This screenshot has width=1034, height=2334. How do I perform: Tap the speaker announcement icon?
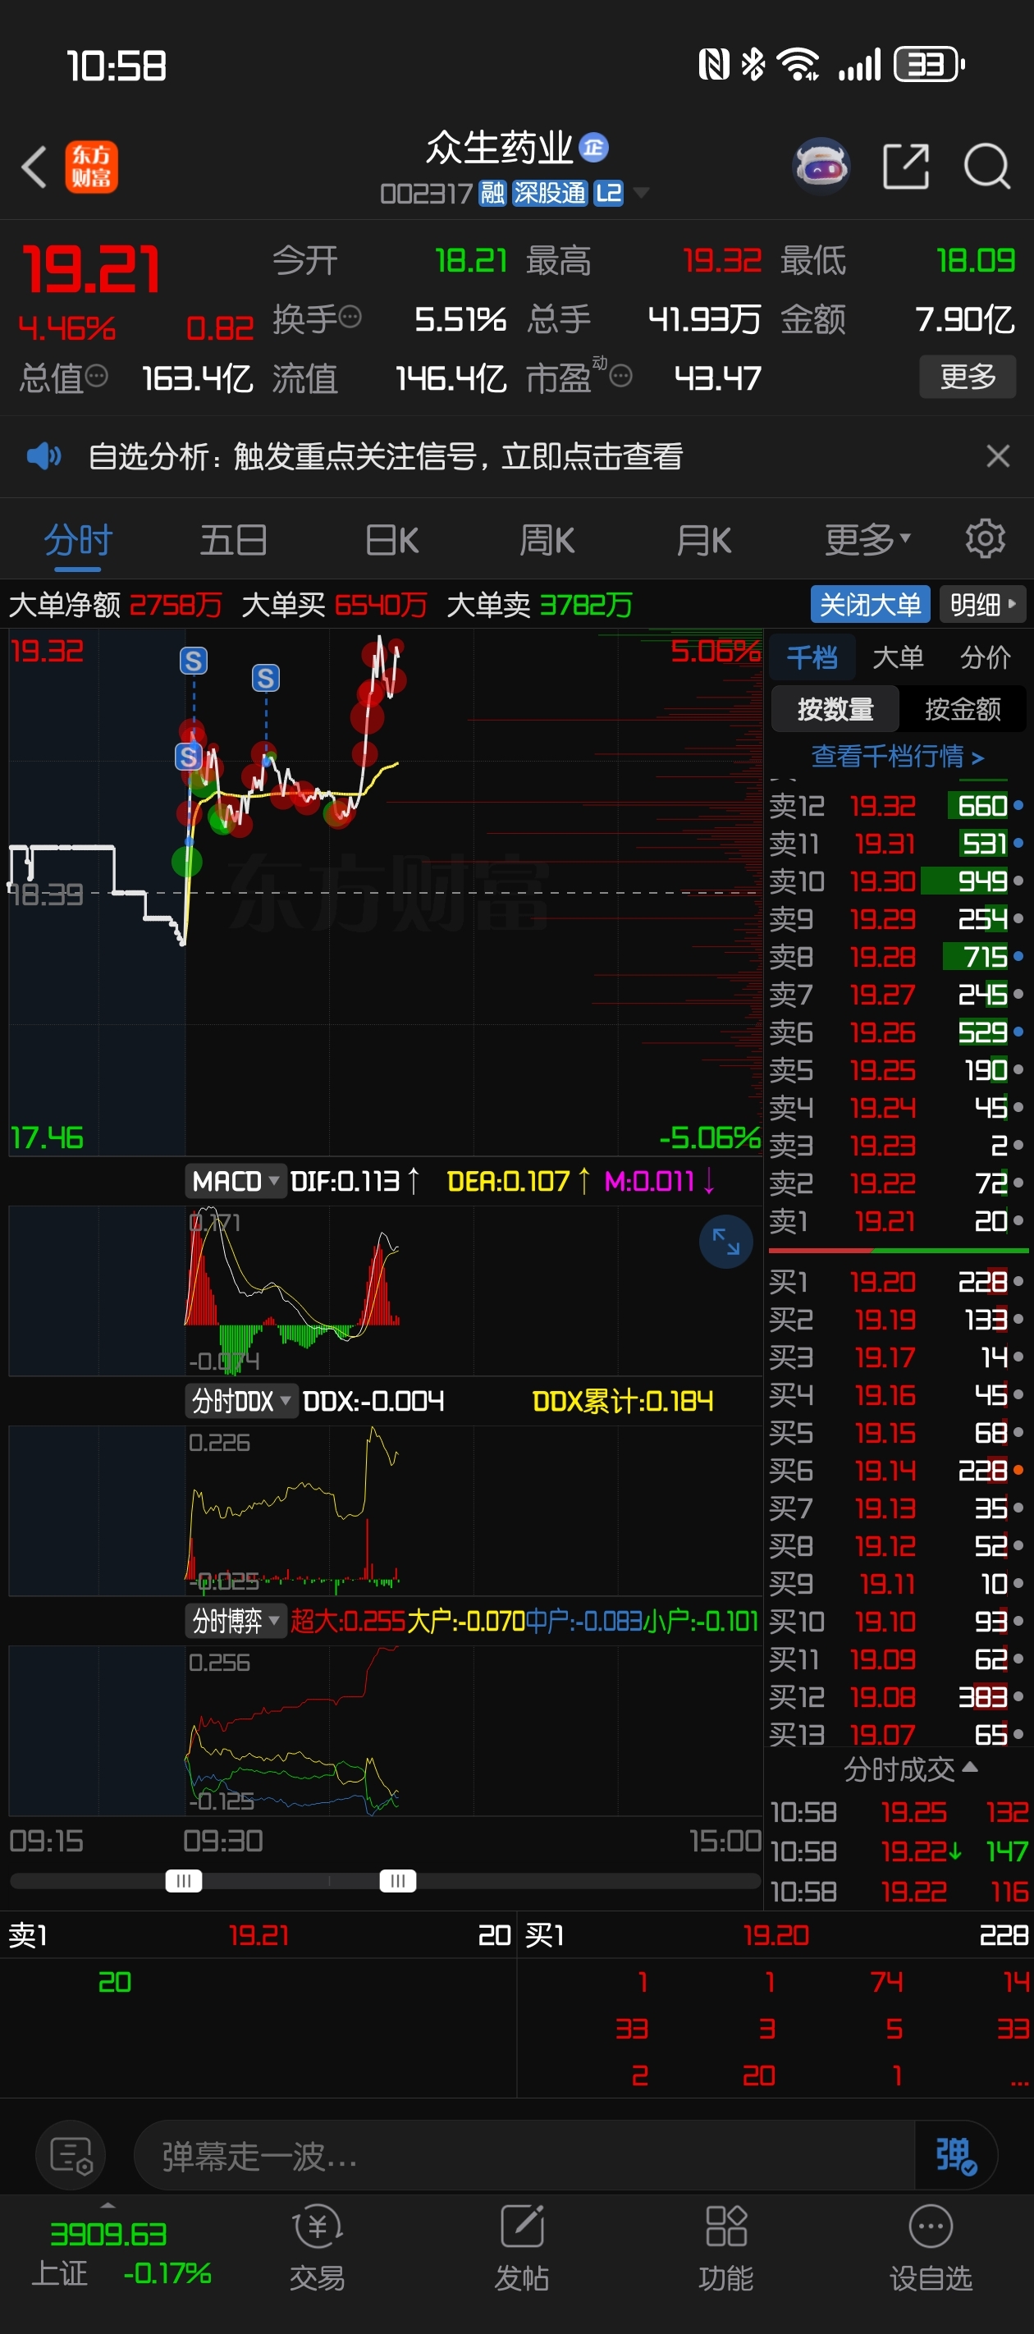pyautogui.click(x=43, y=455)
